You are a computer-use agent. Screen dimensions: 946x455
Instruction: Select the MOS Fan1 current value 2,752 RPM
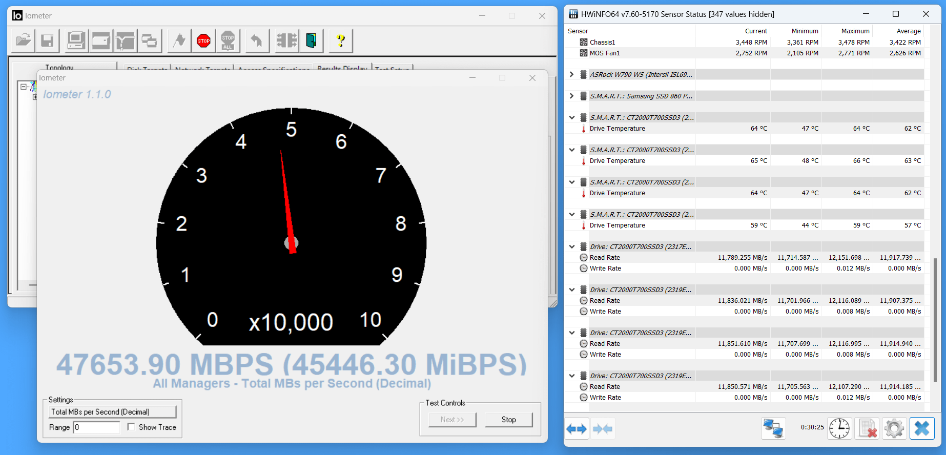click(751, 53)
